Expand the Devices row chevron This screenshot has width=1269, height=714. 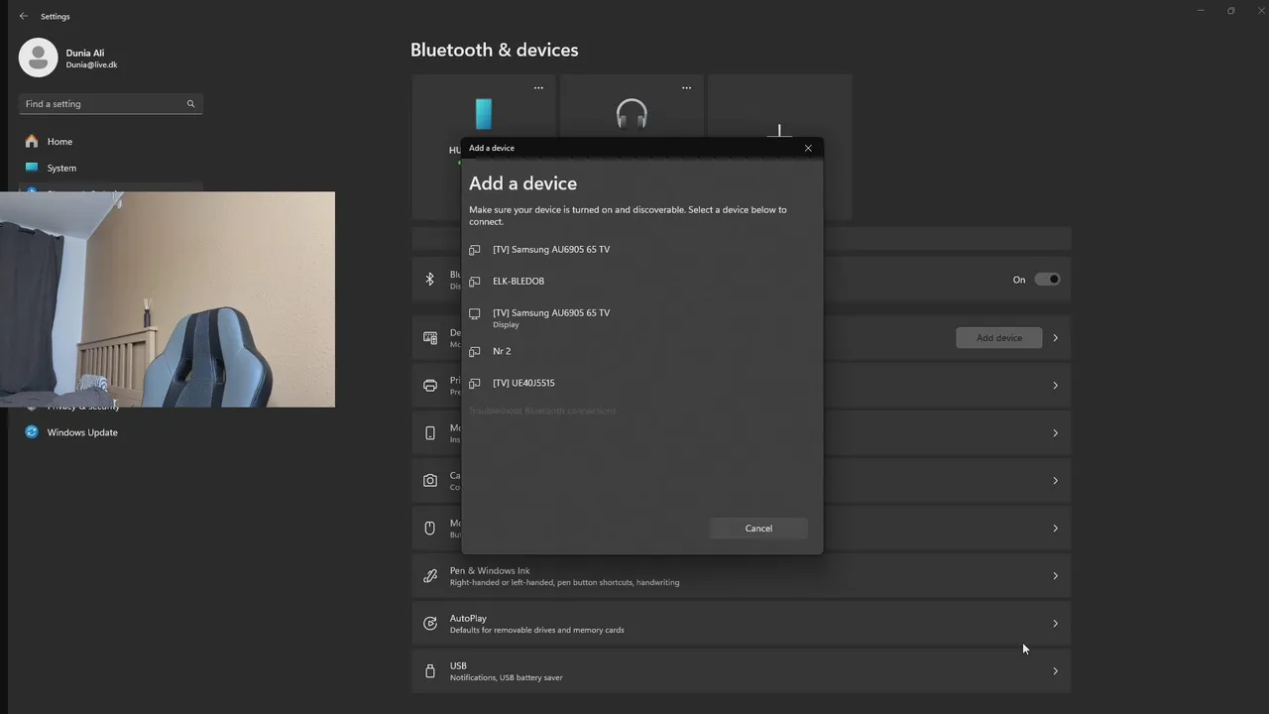click(x=1055, y=338)
